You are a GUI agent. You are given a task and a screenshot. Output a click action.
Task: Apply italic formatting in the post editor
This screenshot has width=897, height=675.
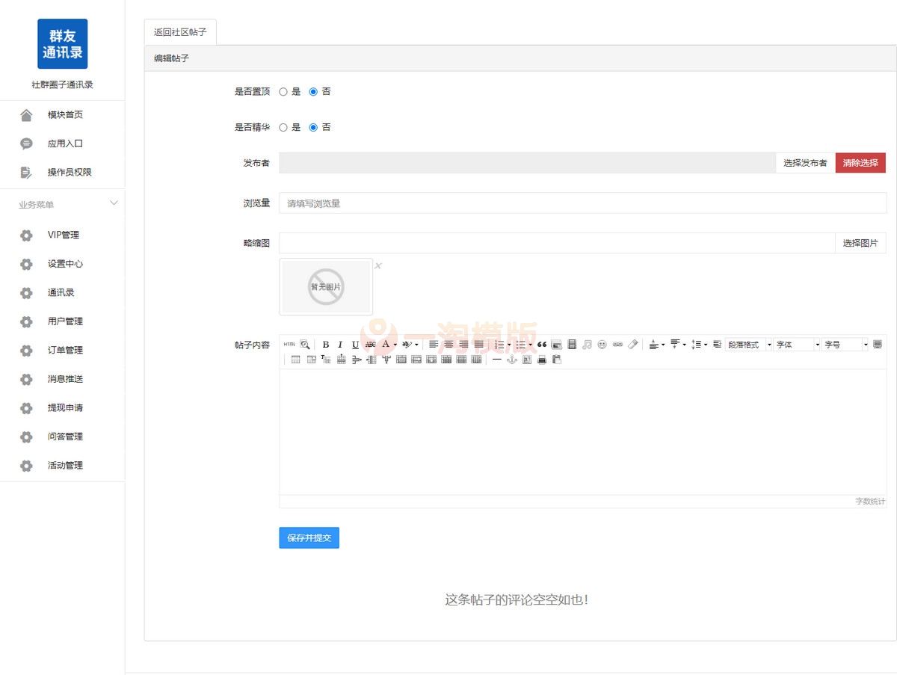point(340,343)
